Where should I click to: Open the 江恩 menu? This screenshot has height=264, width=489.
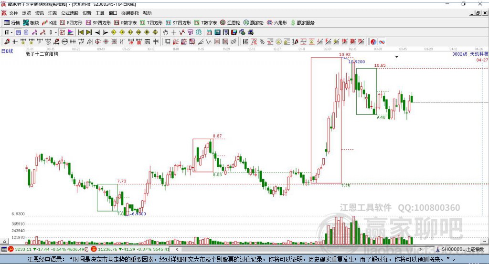[53, 13]
